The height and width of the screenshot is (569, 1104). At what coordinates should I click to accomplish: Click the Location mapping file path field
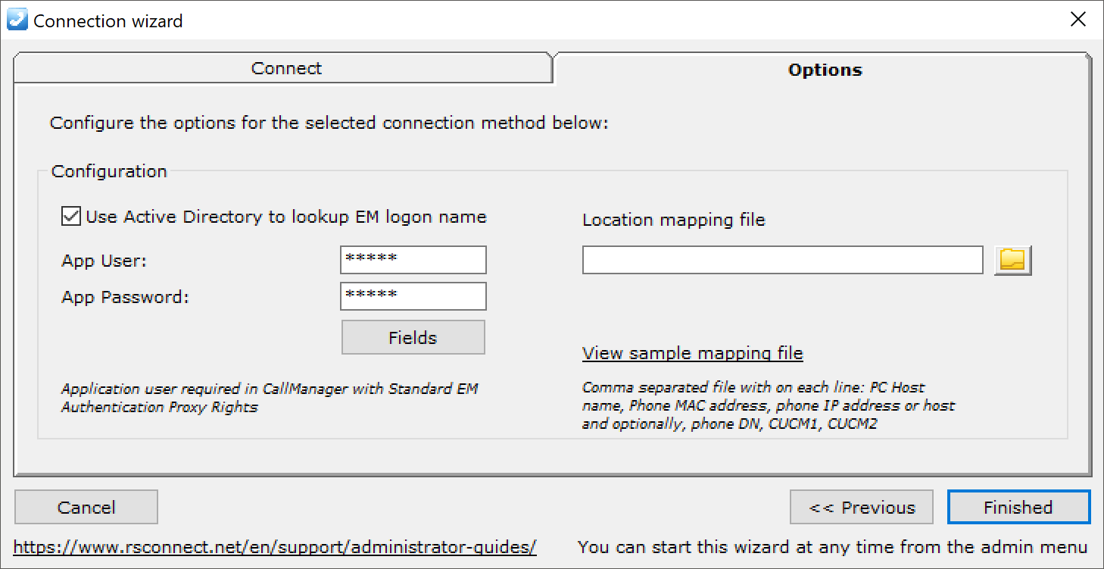click(783, 260)
